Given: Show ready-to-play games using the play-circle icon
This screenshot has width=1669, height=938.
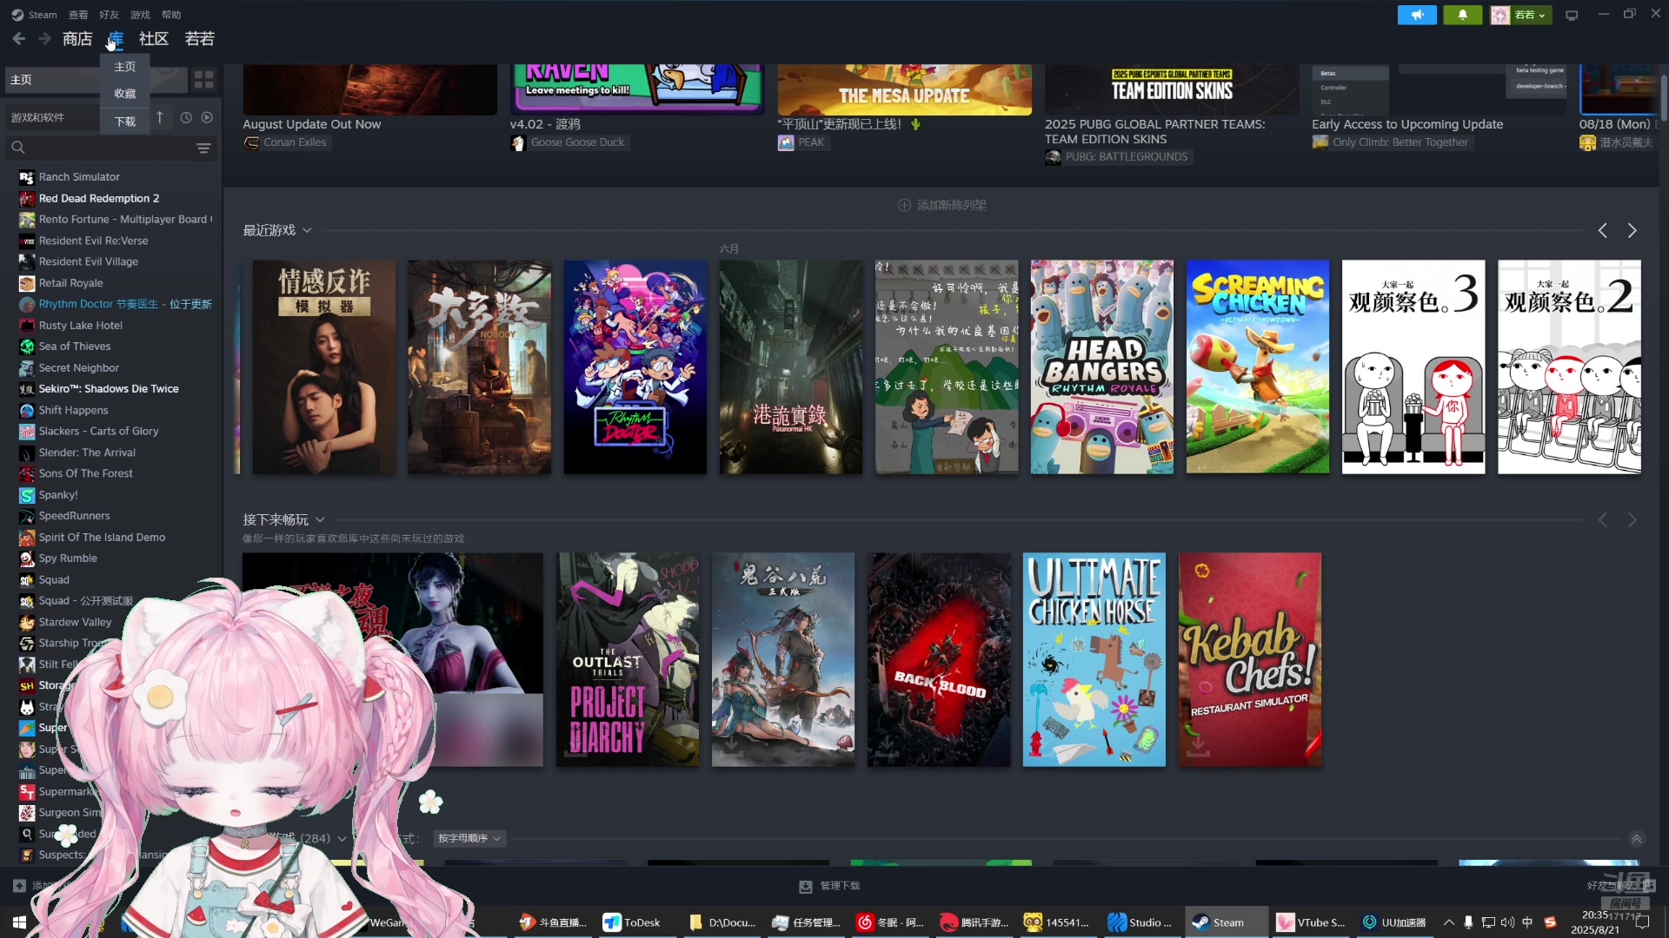Looking at the screenshot, I should click(x=207, y=117).
